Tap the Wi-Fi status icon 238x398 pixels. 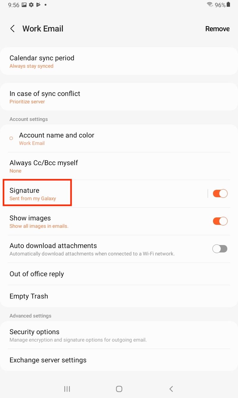[x=210, y=5]
